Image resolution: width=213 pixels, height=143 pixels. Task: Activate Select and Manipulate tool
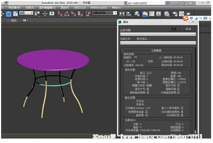click(45, 14)
